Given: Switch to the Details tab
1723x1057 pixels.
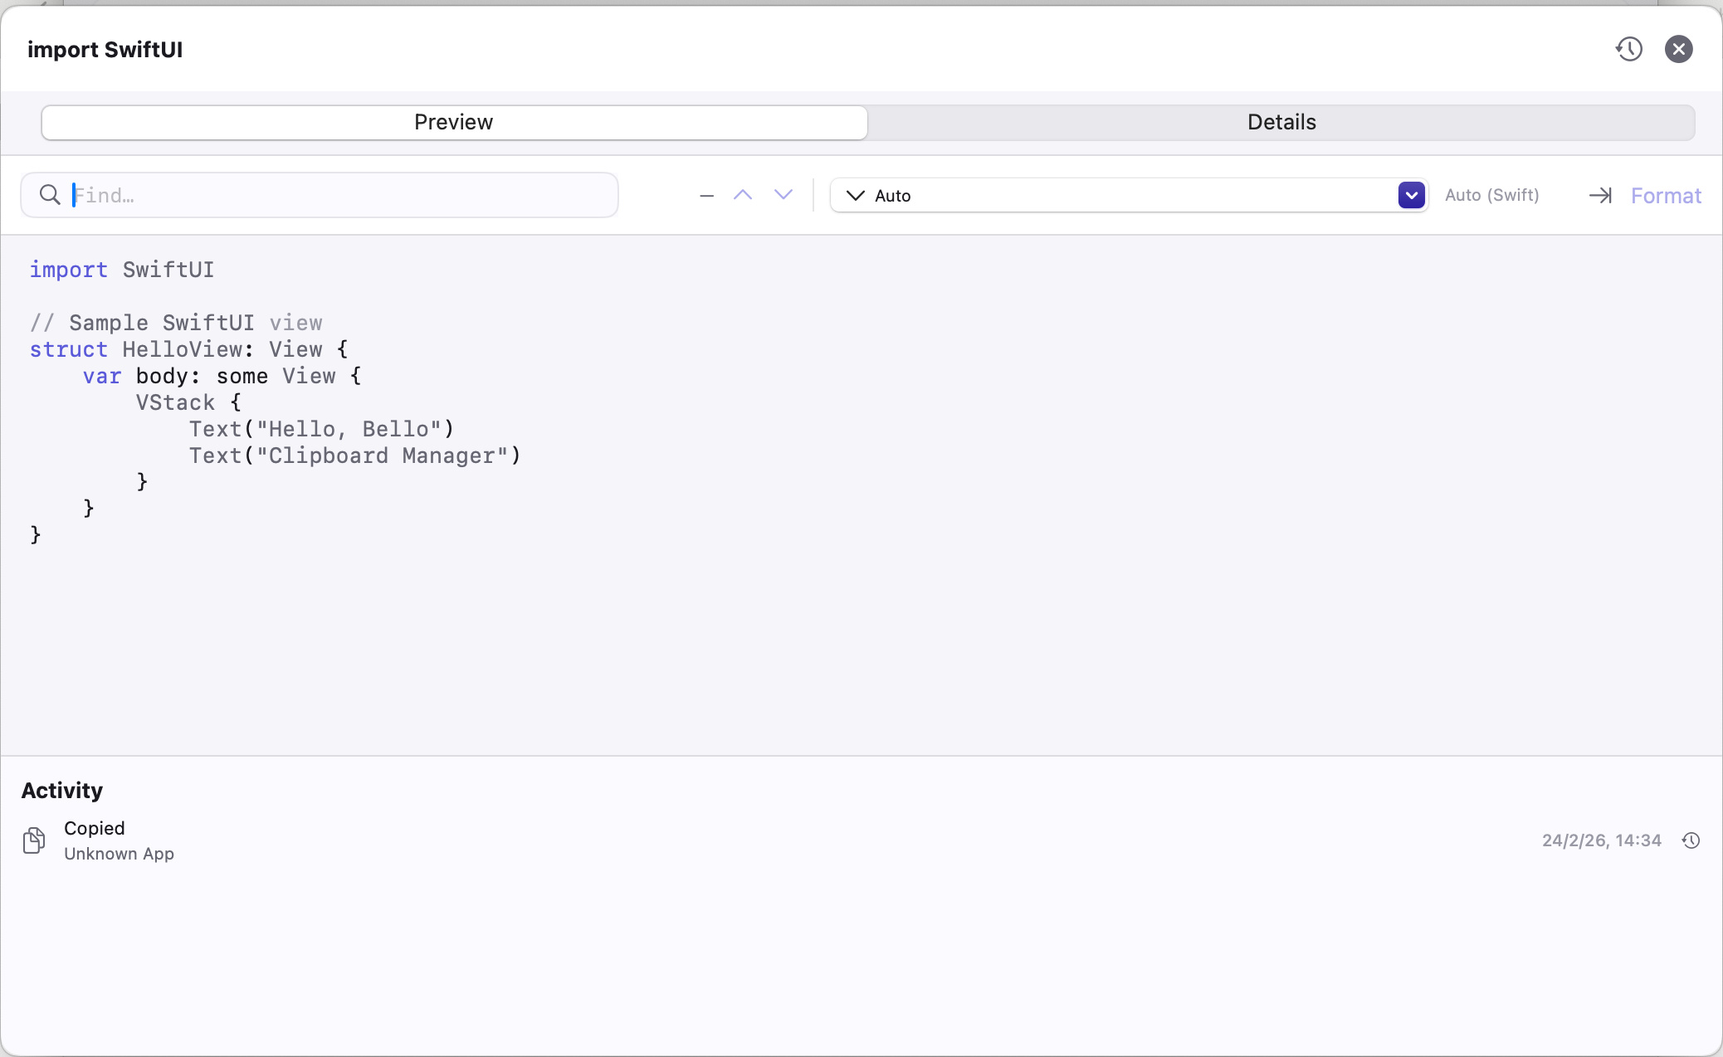Looking at the screenshot, I should (x=1281, y=122).
